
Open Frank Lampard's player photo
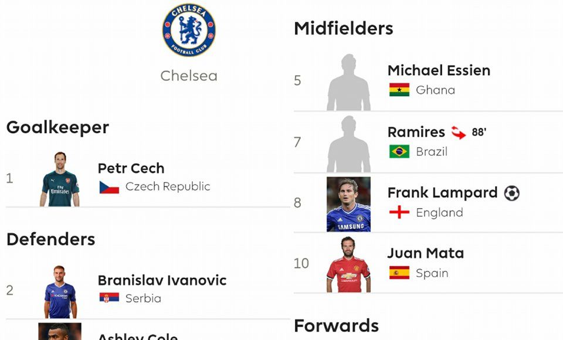tap(348, 204)
